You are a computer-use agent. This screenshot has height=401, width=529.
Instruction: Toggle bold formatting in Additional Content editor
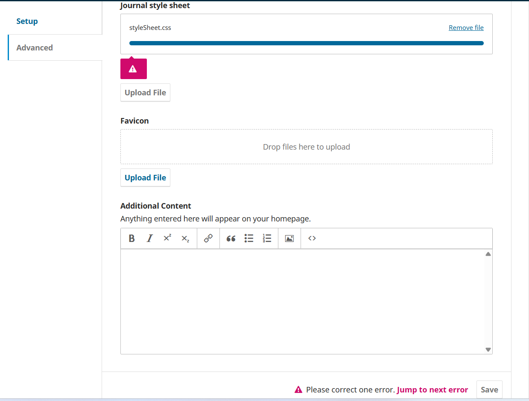132,239
